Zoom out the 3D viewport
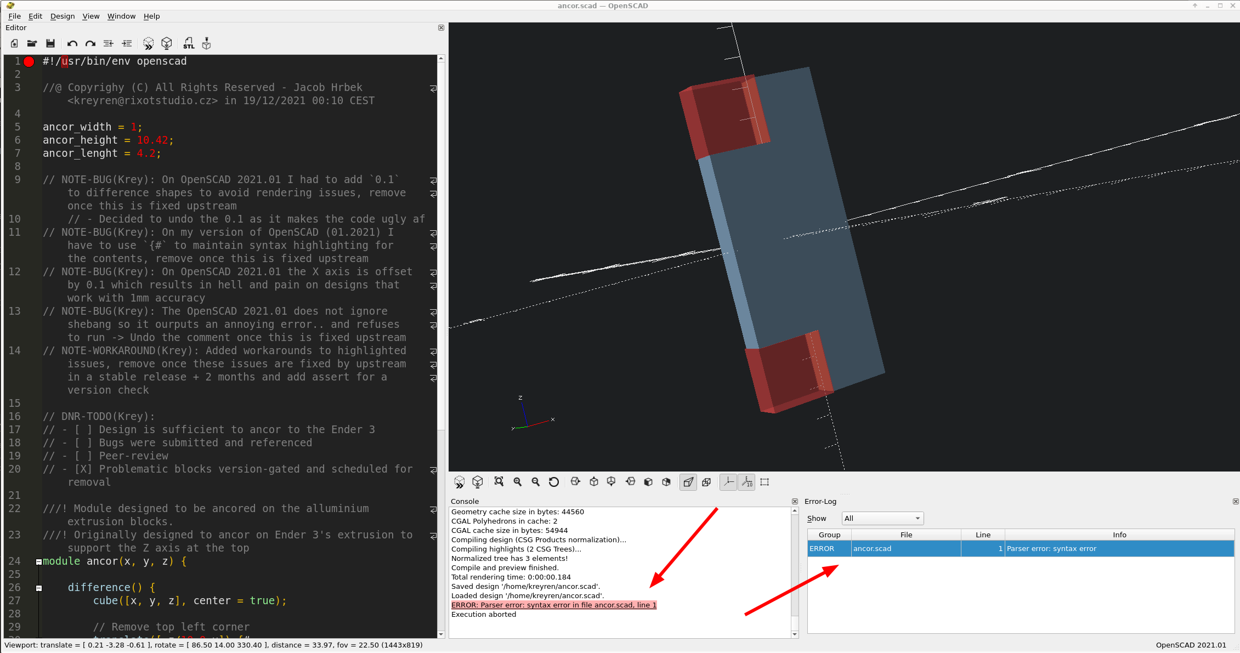The height and width of the screenshot is (653, 1240). [x=536, y=482]
